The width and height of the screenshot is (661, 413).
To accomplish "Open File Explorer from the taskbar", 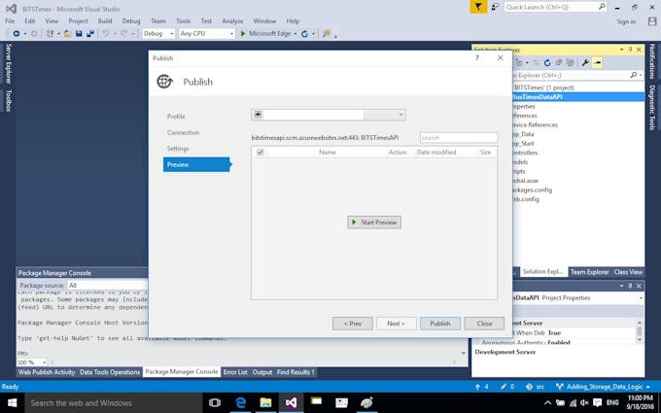I will coord(265,402).
